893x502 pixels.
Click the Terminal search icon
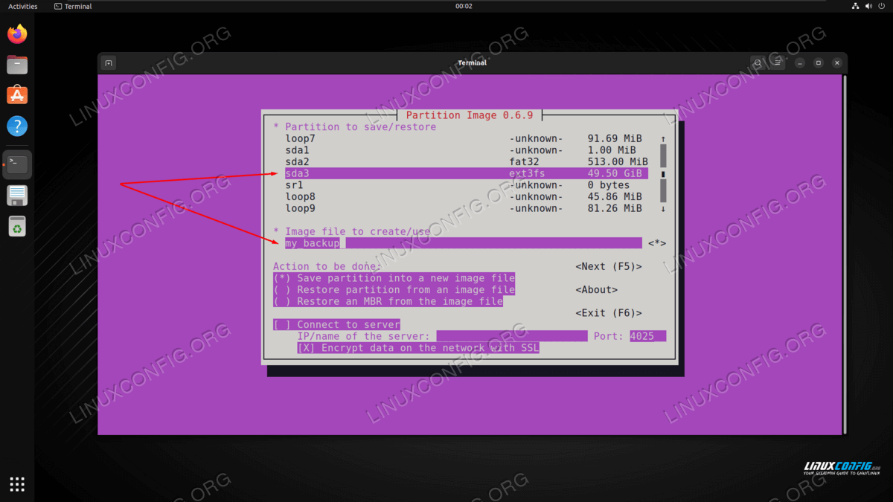point(758,63)
